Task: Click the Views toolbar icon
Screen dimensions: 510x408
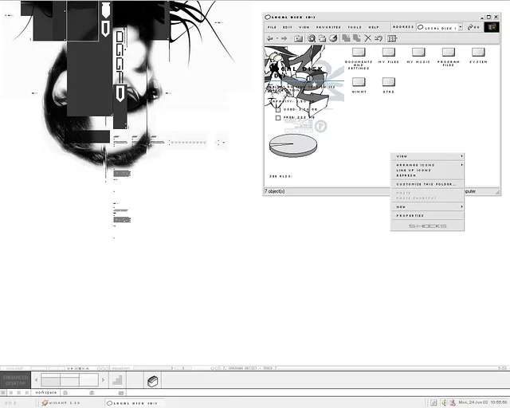Action: 392,38
